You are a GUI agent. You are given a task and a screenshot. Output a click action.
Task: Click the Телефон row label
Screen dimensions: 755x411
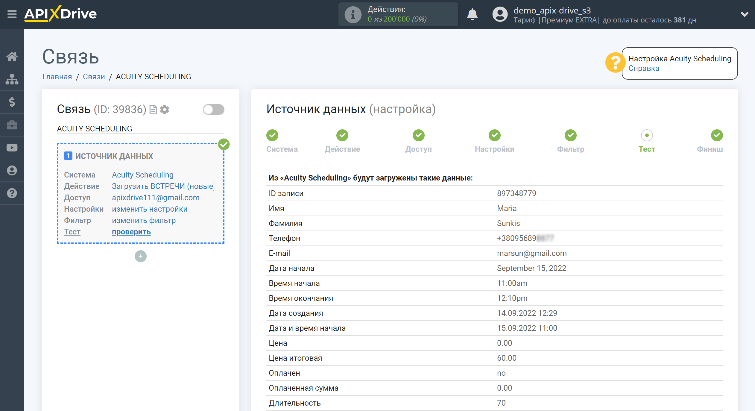point(284,238)
